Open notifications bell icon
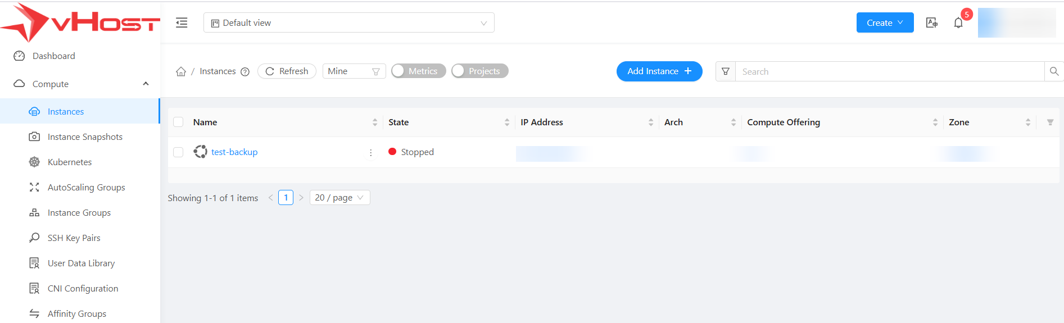Screen dimensions: 1064x323 click(958, 23)
